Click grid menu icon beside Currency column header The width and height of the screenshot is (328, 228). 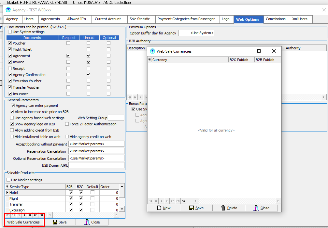pos(150,60)
